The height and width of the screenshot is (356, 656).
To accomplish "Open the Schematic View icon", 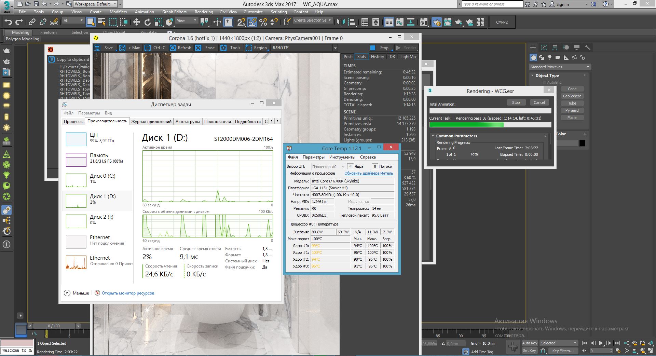I will pos(410,22).
